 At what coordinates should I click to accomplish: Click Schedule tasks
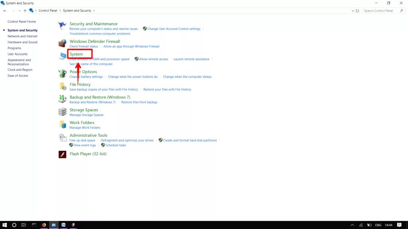(116, 146)
